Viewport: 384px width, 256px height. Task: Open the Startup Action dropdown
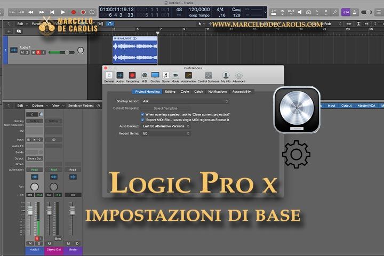point(185,101)
